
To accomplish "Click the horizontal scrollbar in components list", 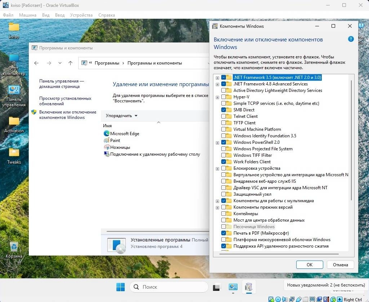I will pos(279,254).
